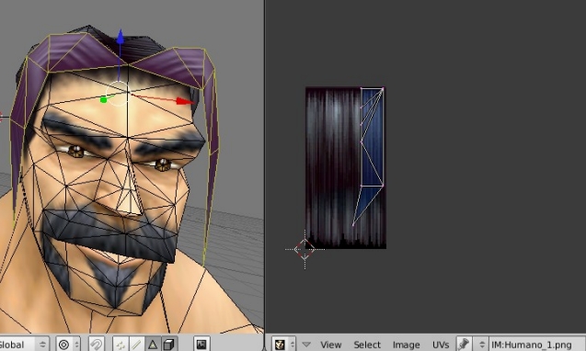Toggle the pin image icon
586x351 pixels.
(464, 344)
